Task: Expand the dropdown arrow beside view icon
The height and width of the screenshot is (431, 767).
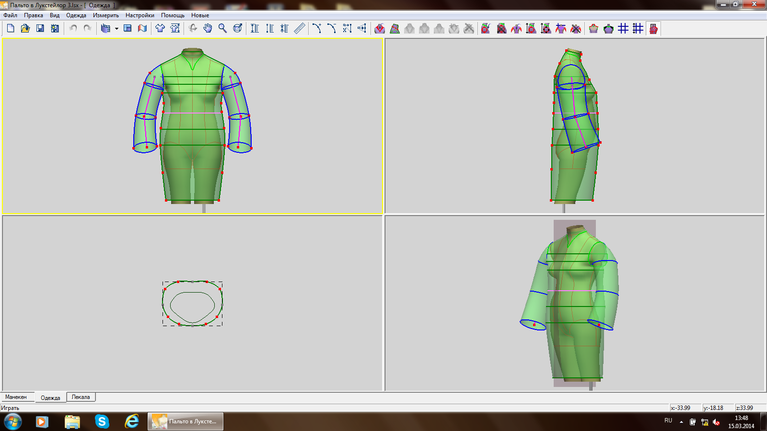Action: [x=116, y=29]
